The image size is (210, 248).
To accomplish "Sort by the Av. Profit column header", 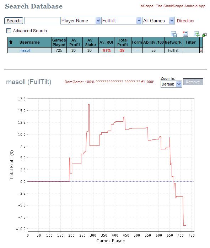I will coord(74,42).
